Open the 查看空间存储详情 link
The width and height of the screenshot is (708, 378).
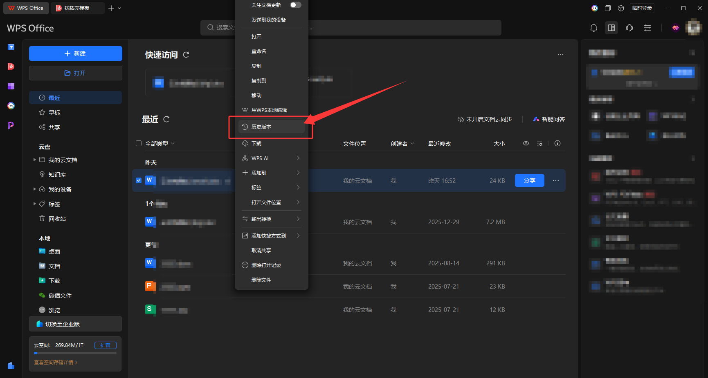(x=56, y=362)
